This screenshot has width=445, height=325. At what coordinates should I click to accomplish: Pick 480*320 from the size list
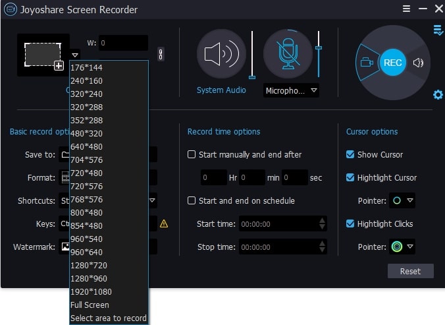109,134
